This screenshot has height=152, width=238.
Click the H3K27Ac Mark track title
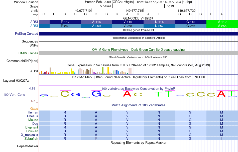138,77
